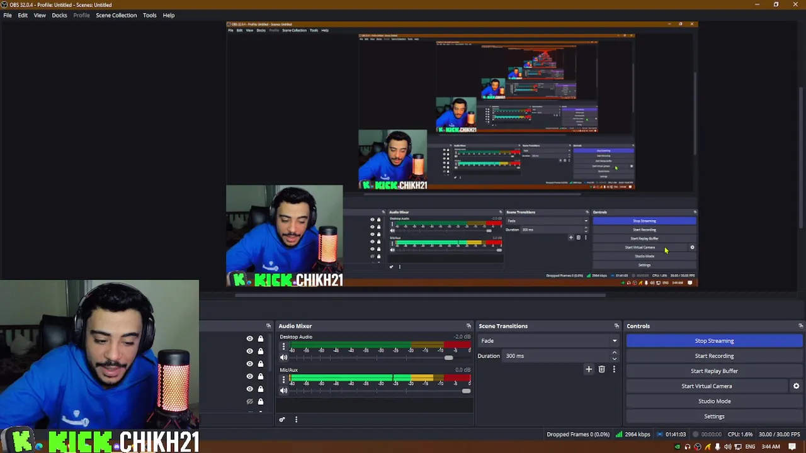
Task: Click Start Recording button
Action: click(x=714, y=356)
